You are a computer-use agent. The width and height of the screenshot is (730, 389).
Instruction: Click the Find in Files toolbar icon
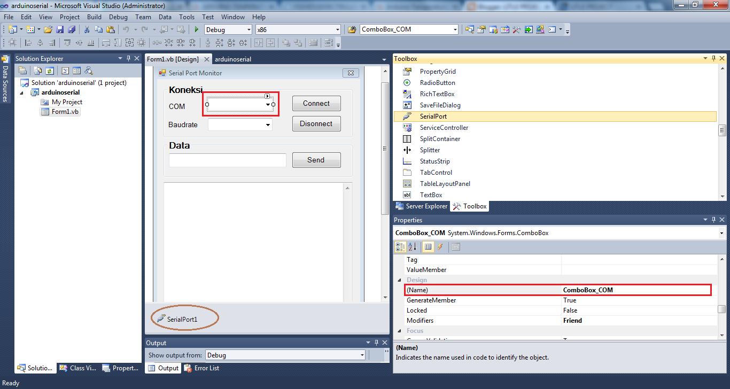pos(352,29)
